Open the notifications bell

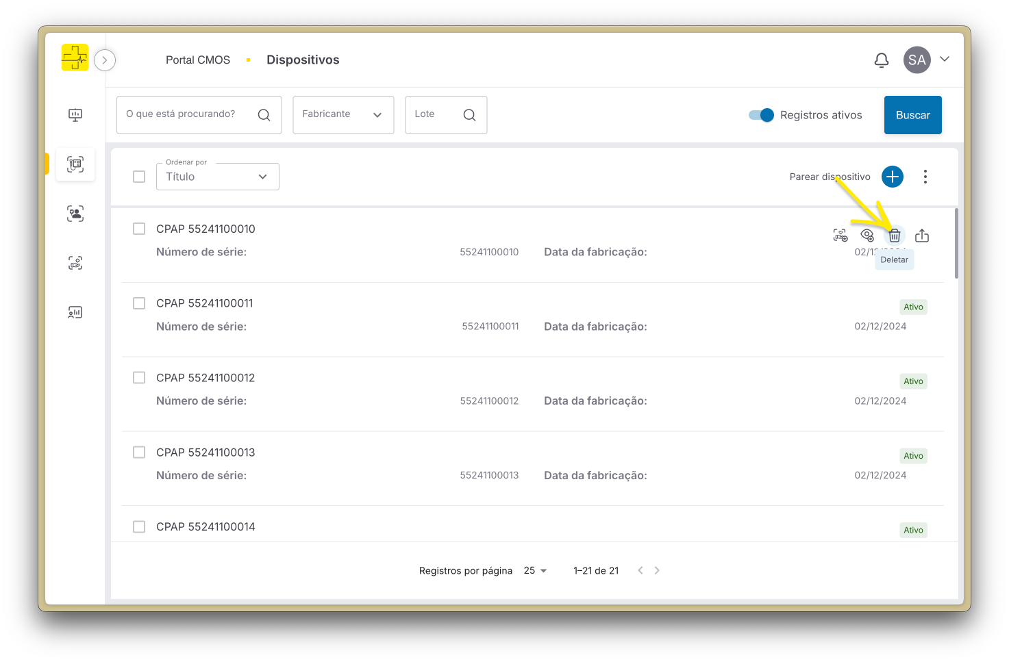pyautogui.click(x=882, y=60)
